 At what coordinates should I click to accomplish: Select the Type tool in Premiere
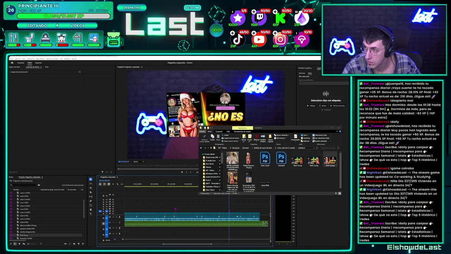pos(91,214)
